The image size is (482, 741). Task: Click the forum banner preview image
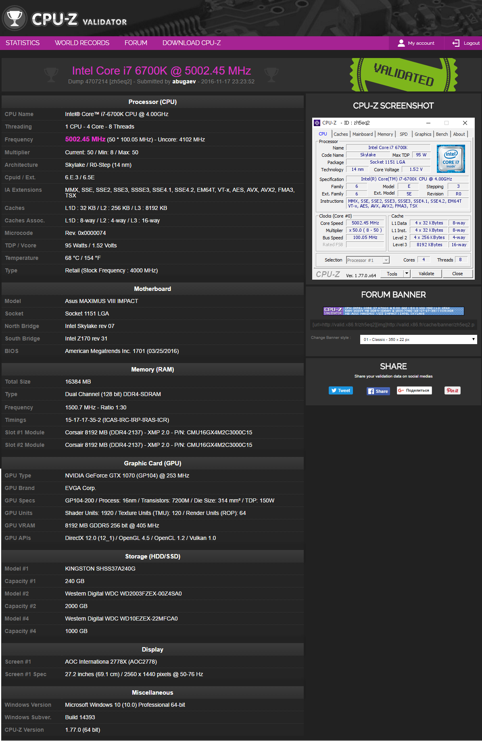[394, 311]
